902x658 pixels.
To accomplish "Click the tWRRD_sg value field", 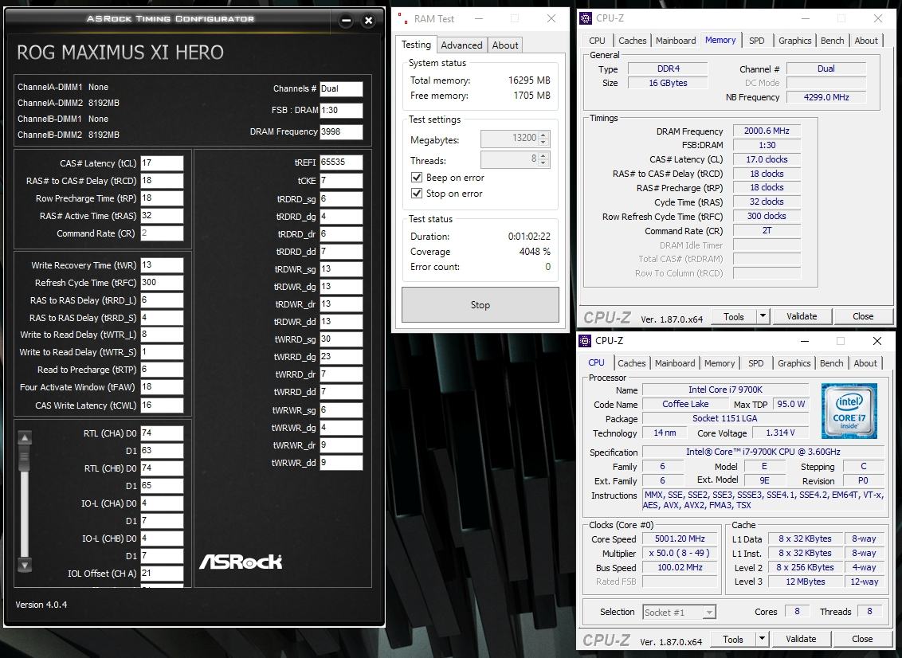I will [x=342, y=339].
